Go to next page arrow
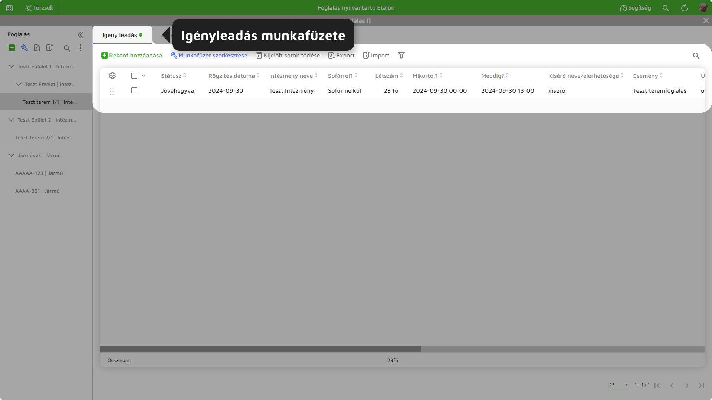This screenshot has height=400, width=712. coord(687,386)
